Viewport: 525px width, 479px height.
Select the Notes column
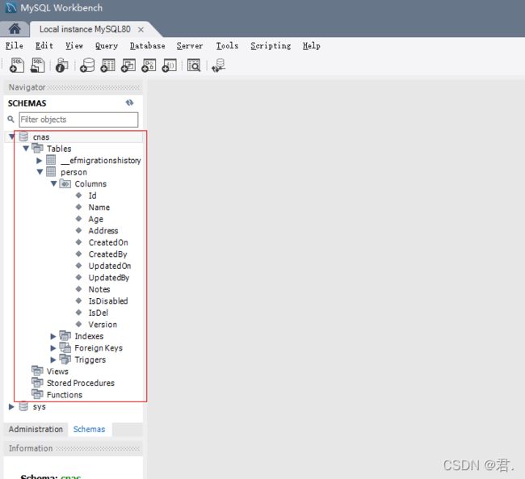click(x=99, y=289)
